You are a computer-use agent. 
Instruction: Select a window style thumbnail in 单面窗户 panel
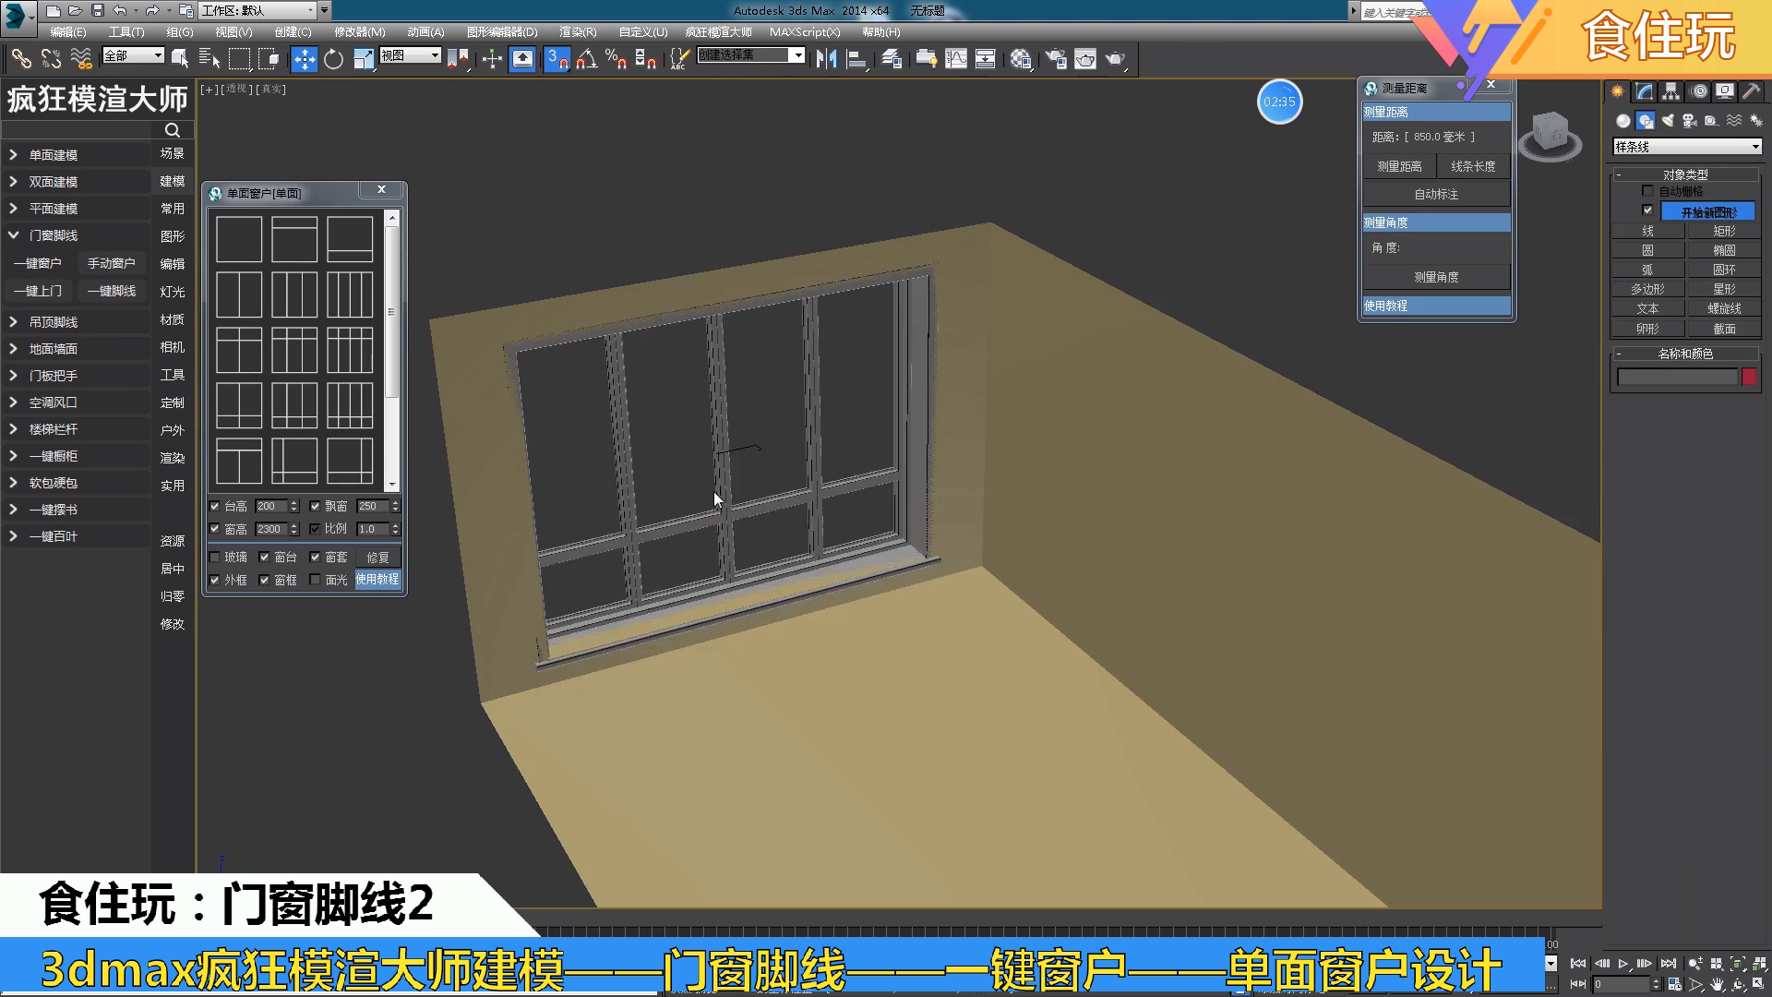(x=238, y=238)
